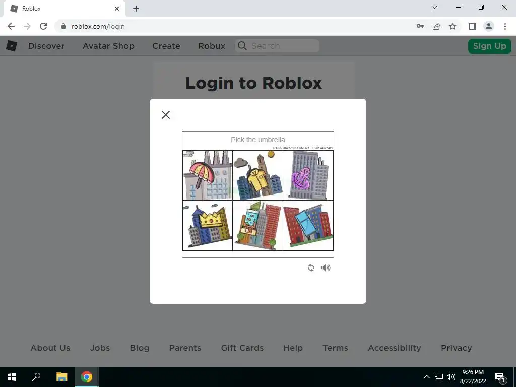Open the tab search chevron
The image size is (516, 387).
pos(435,7)
